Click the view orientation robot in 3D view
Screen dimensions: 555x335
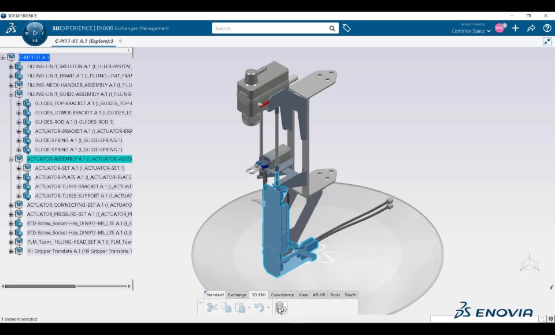click(530, 262)
